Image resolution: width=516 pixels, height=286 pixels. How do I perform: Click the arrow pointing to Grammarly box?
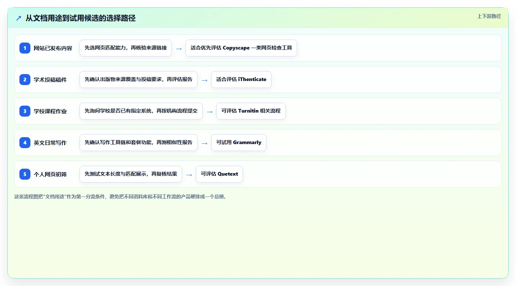pyautogui.click(x=204, y=143)
